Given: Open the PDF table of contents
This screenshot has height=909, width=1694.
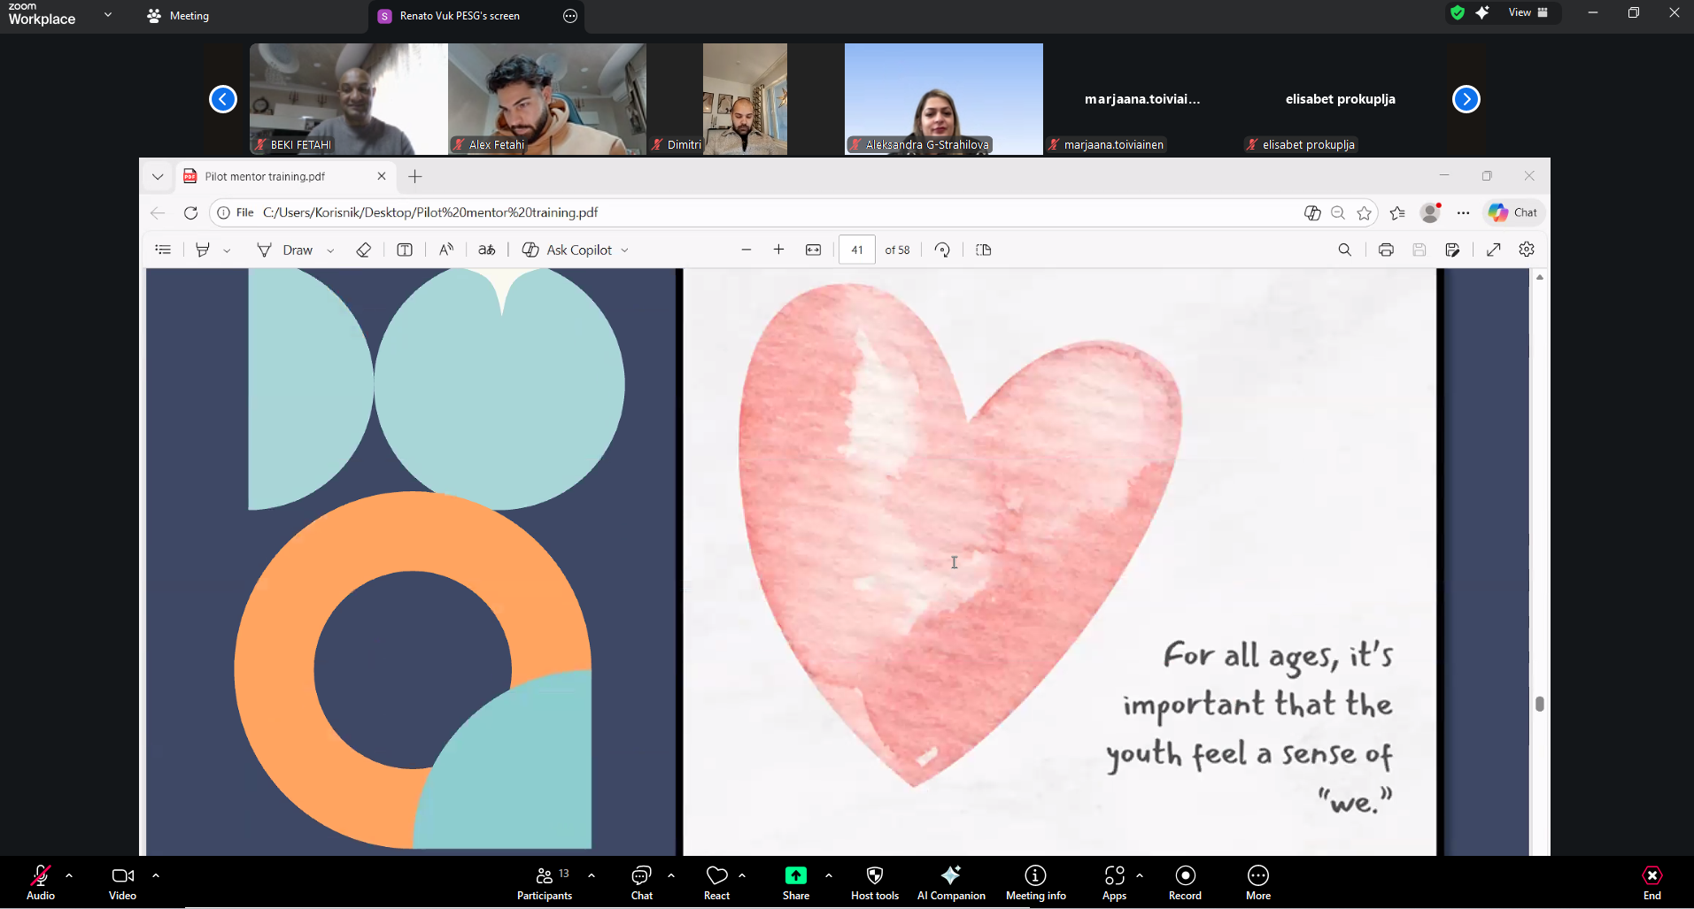Looking at the screenshot, I should [x=163, y=250].
